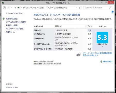Open 高度なツール link
The width and height of the screenshot is (116, 93).
click(10, 32)
